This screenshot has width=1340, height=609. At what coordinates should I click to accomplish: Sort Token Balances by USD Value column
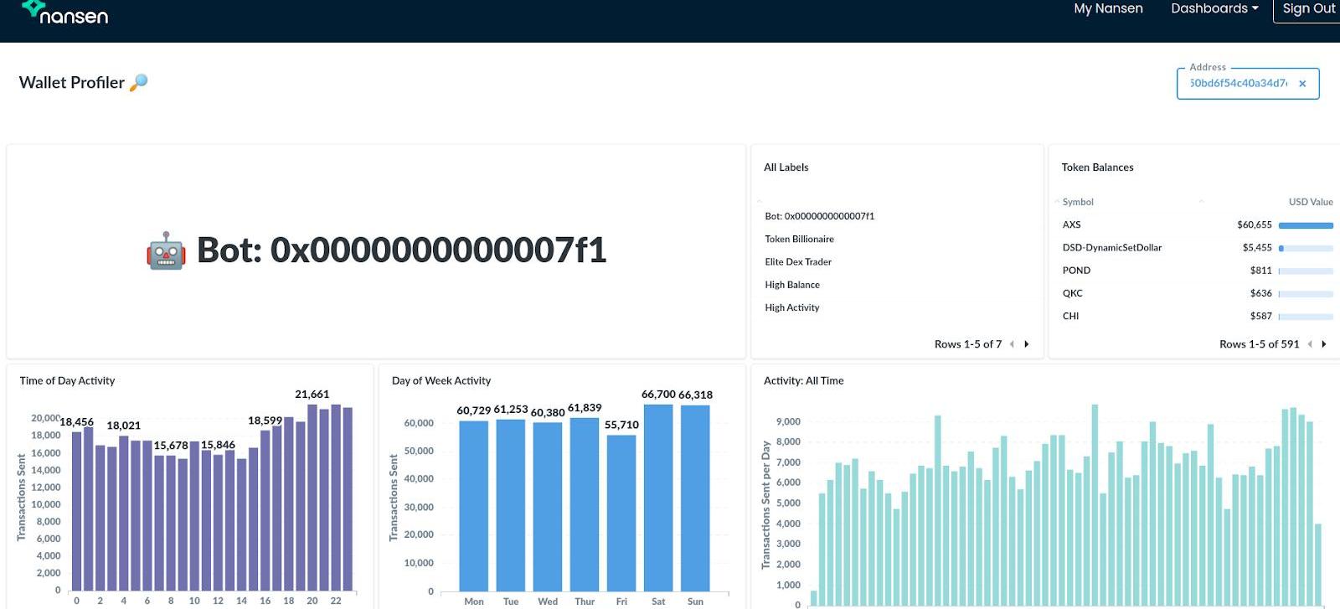coord(1310,202)
